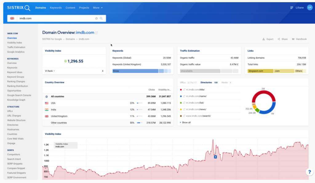Click the Organic traffic value 43.46M
315x183 pixels.
pos(234,58)
